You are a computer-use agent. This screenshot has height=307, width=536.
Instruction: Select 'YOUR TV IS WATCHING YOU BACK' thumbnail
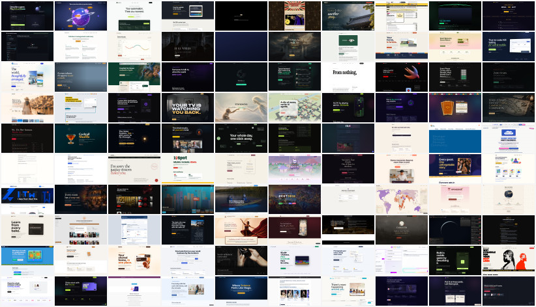coord(188,108)
